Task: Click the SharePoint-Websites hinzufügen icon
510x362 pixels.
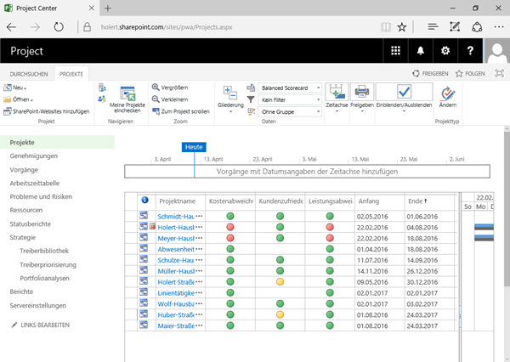Action: point(7,111)
